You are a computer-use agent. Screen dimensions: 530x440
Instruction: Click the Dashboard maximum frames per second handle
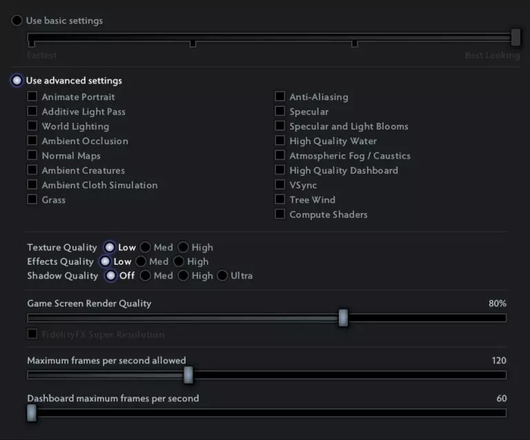32,412
